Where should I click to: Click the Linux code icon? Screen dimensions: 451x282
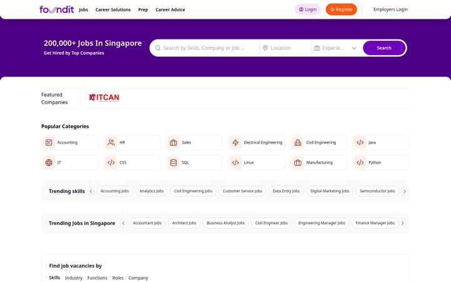tap(236, 162)
